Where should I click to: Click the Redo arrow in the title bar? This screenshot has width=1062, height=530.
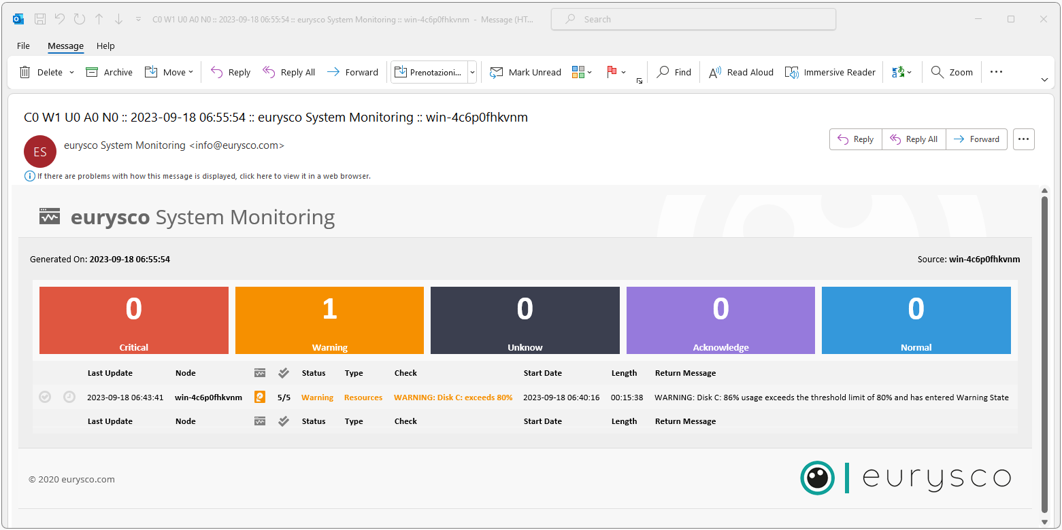tap(80, 19)
